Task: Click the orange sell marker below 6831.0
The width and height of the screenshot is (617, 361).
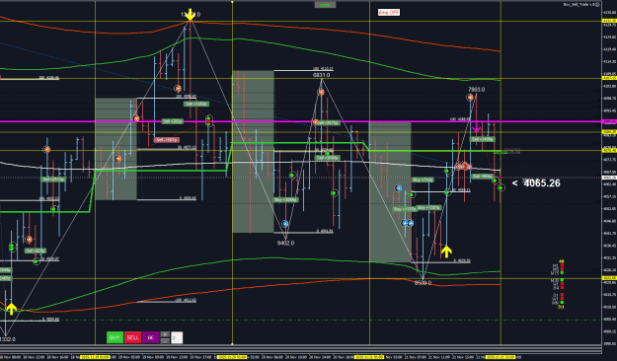Action: [321, 92]
